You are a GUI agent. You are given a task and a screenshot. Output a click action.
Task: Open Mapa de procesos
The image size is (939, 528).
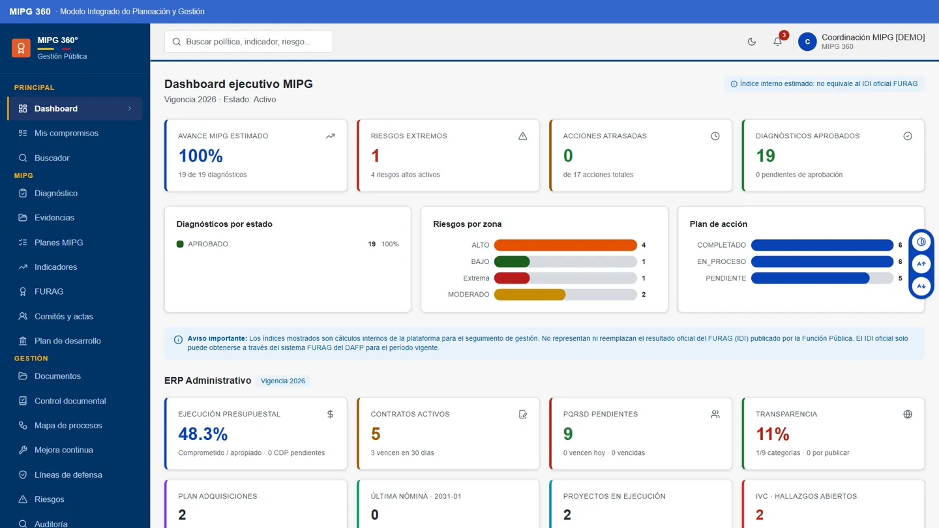(75, 426)
